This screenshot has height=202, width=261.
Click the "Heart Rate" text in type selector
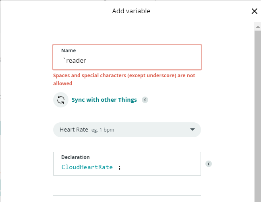click(74, 130)
